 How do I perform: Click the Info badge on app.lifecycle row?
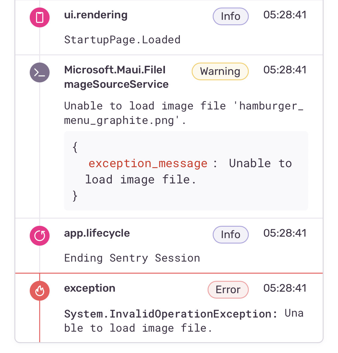click(x=230, y=235)
